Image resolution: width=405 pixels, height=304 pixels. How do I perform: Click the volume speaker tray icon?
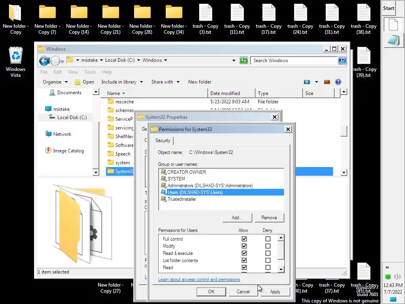[x=397, y=277]
